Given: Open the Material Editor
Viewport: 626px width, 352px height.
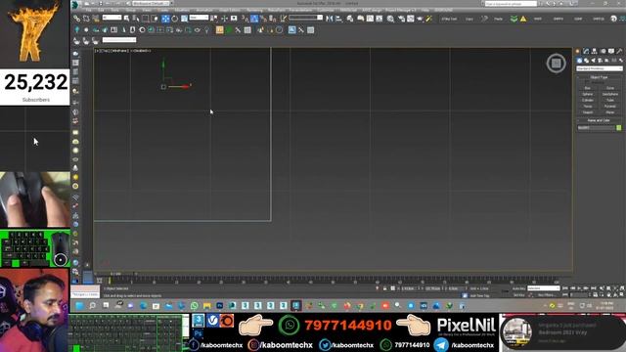Looking at the screenshot, I should (x=390, y=19).
